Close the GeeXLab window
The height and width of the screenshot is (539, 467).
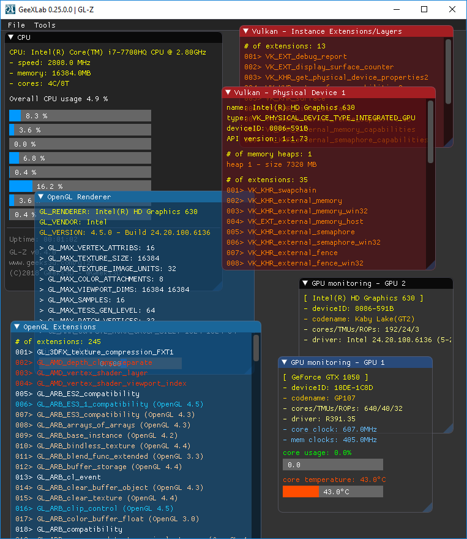tap(452, 9)
